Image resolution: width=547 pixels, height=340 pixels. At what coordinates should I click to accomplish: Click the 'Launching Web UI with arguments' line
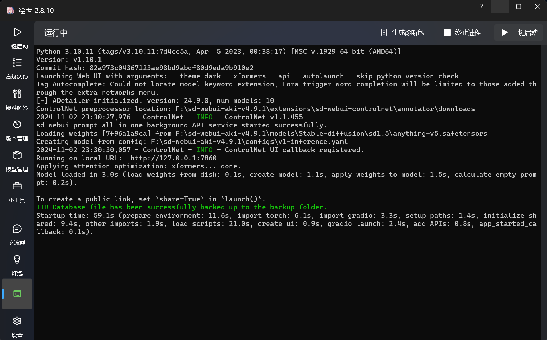(248, 76)
